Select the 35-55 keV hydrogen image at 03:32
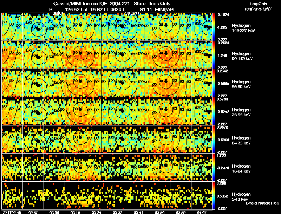 (117, 111)
